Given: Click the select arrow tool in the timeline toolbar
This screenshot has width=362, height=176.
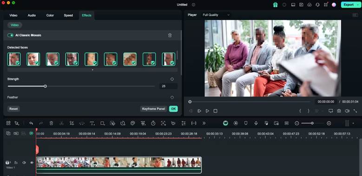Looking at the screenshot, I should point(17,123).
